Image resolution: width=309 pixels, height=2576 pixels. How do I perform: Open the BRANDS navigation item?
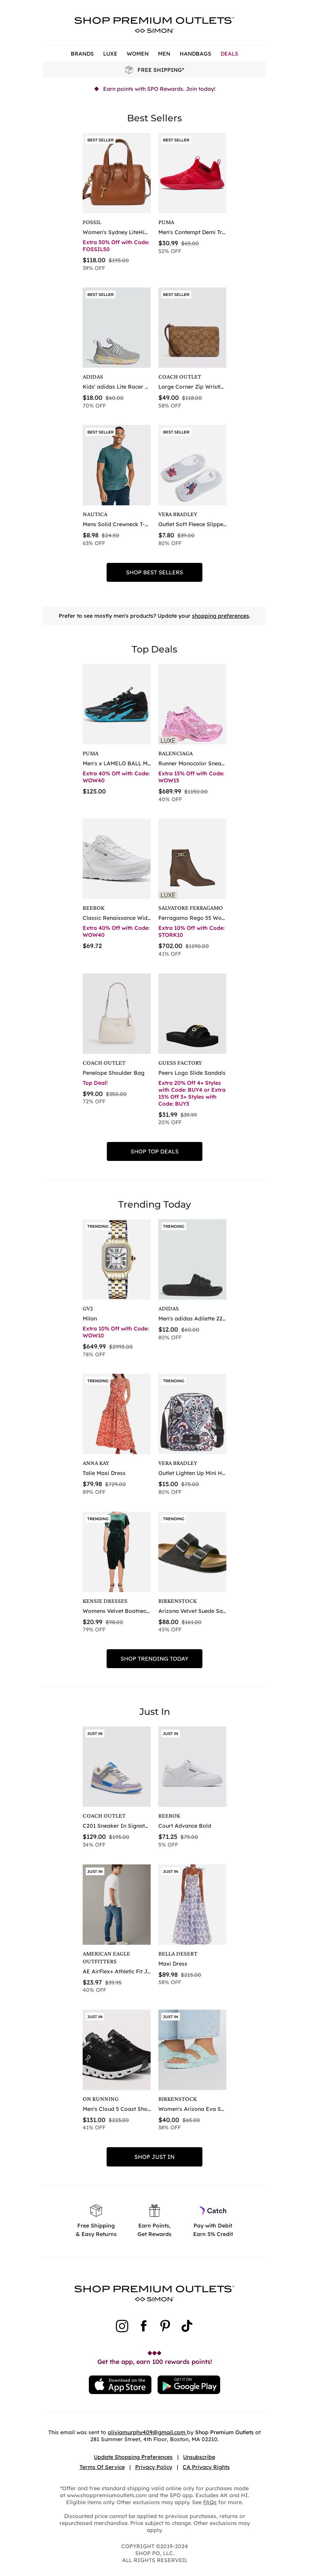[x=82, y=54]
